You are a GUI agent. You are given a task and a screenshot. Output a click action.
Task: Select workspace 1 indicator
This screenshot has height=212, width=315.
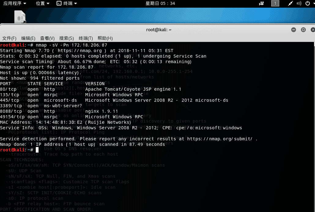click(x=275, y=3)
